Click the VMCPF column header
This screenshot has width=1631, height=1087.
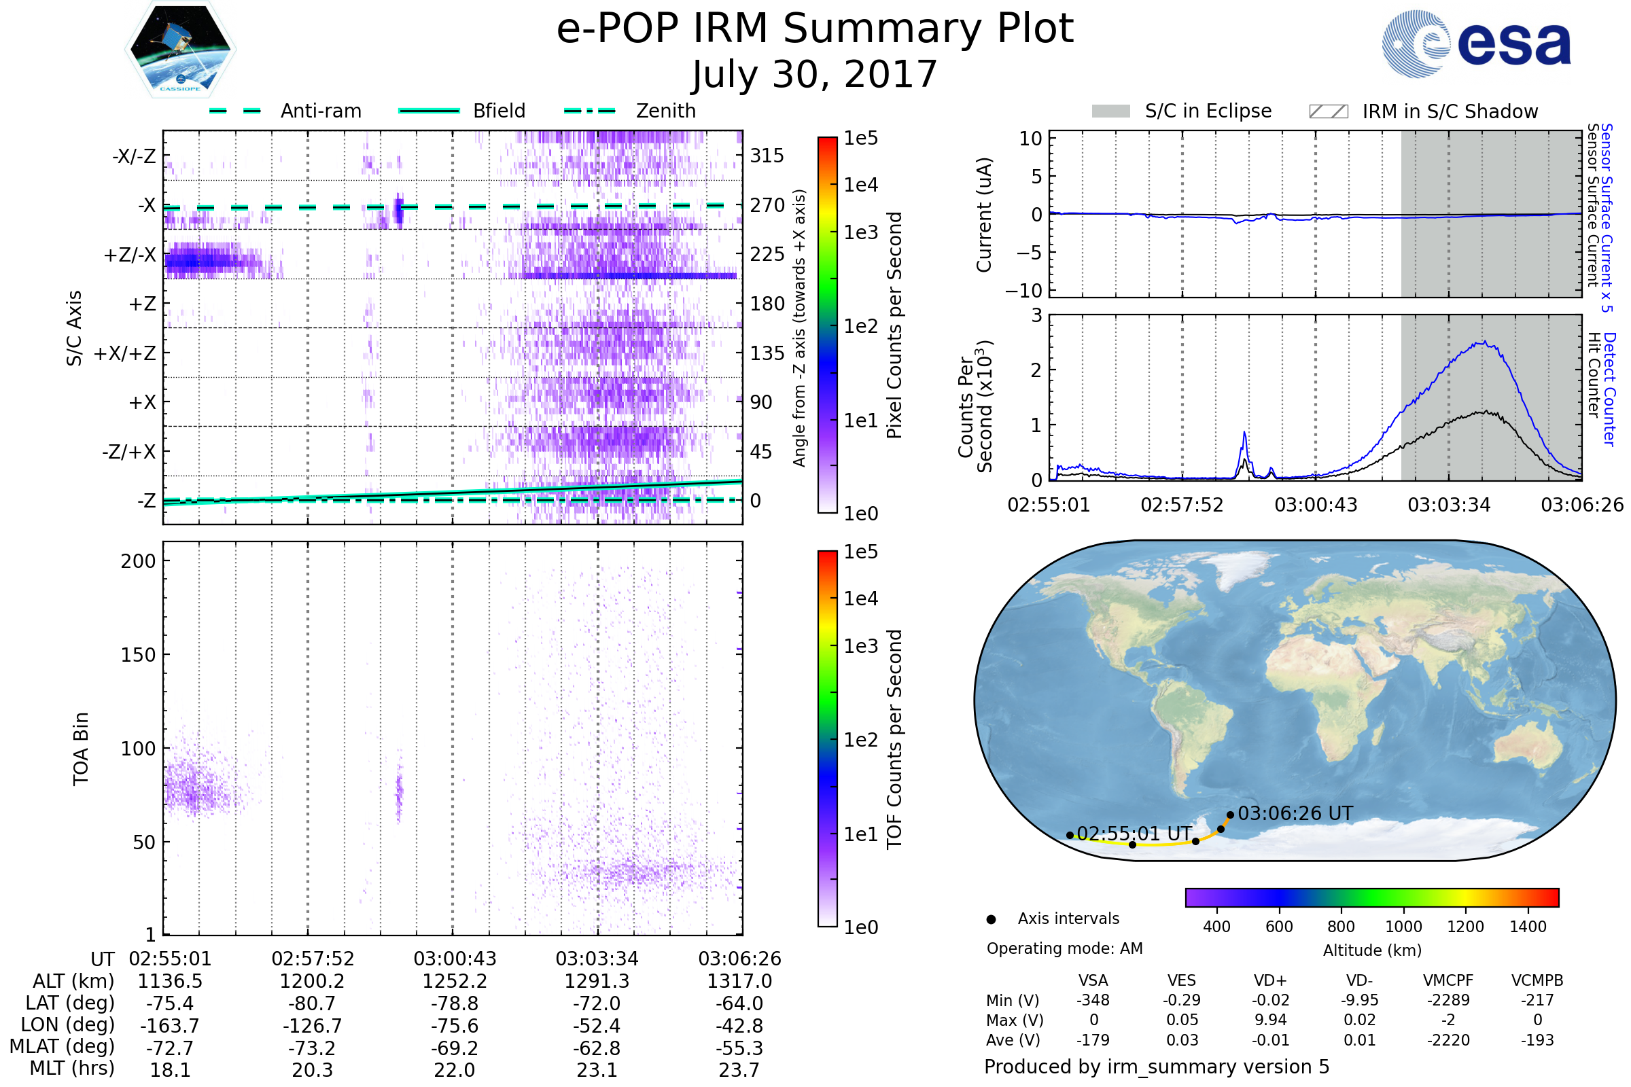(1448, 980)
